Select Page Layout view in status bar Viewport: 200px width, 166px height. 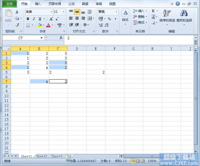[x=138, y=161]
